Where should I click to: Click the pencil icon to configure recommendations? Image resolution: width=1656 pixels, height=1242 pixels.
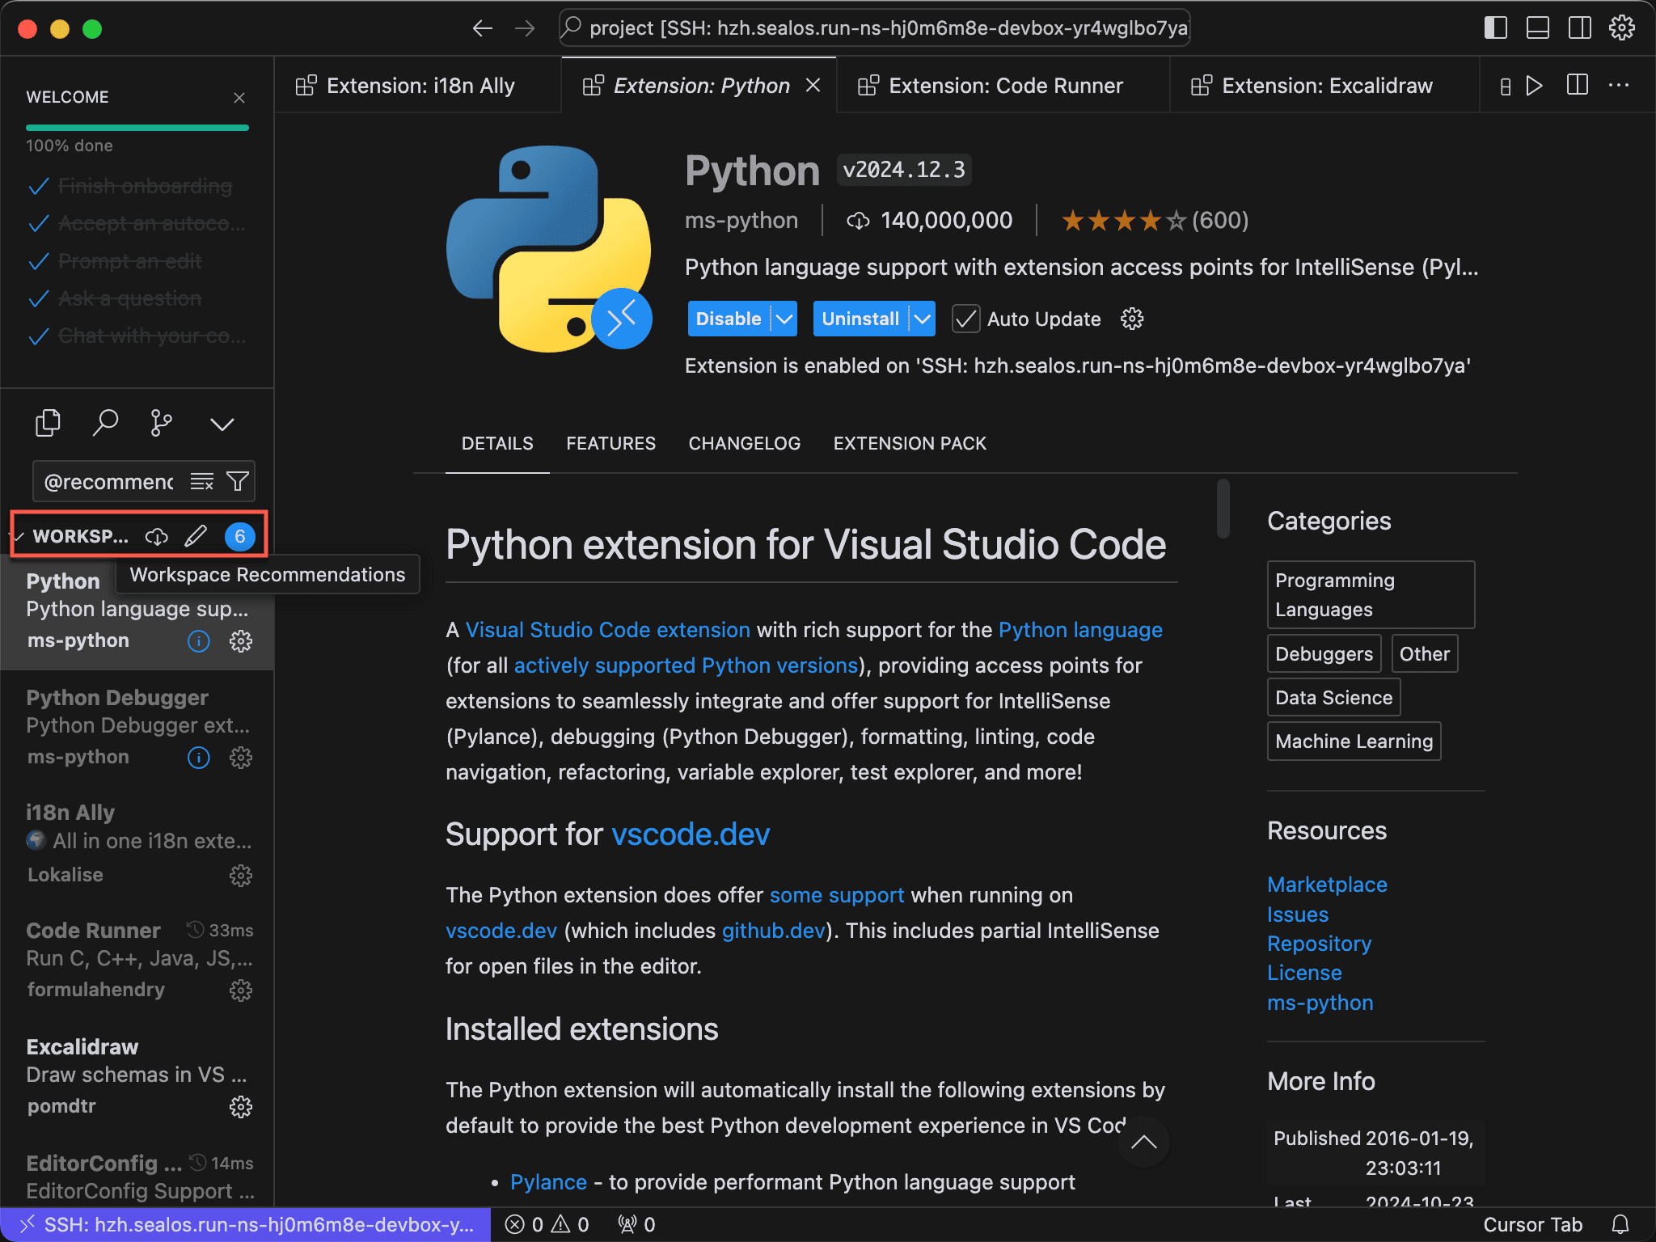click(196, 536)
